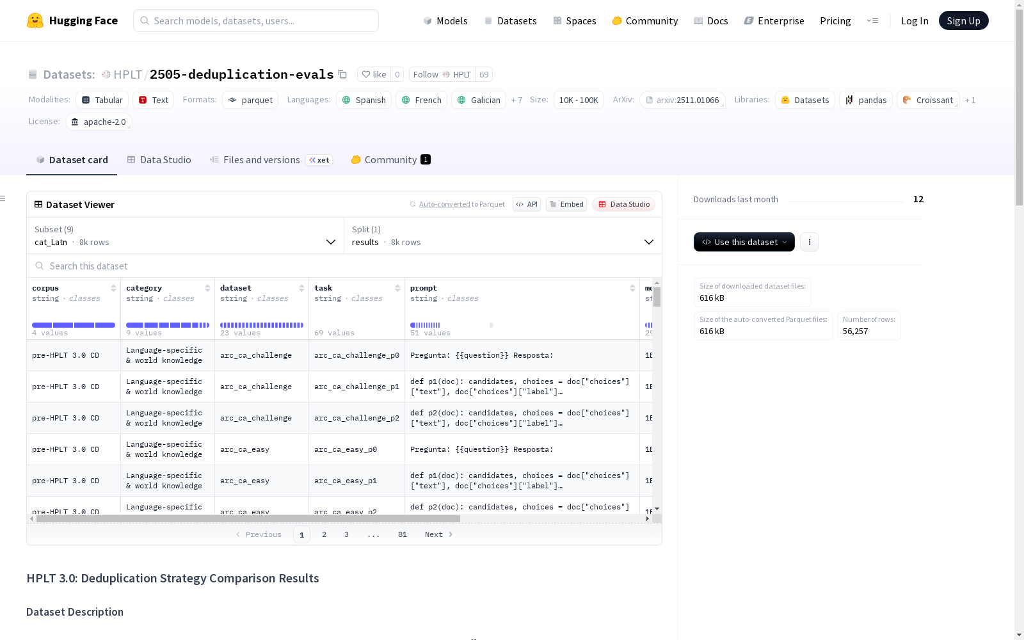Screen dimensions: 1024x640
Task: Click the Embed button
Action: pos(566,204)
